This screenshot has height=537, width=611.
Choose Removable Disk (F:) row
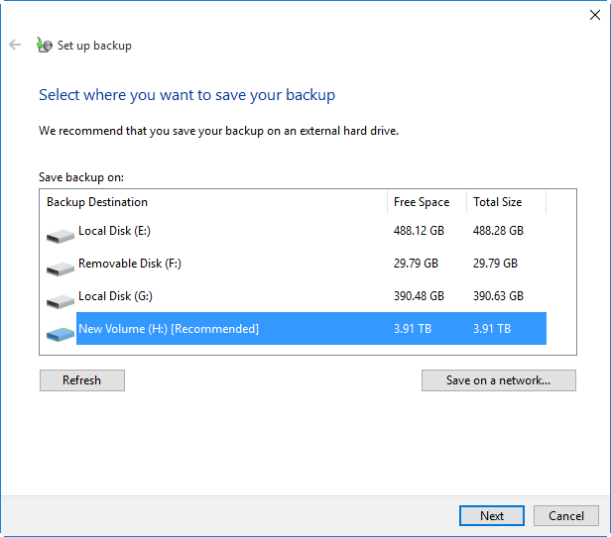[129, 264]
